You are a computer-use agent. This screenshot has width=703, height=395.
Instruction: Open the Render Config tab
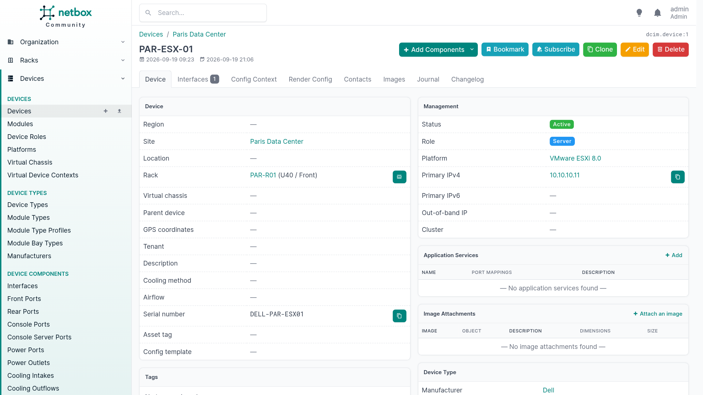tap(310, 79)
